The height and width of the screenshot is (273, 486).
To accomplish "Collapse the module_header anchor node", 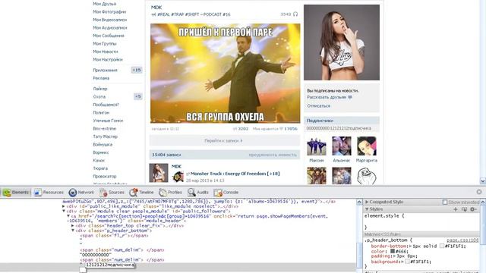I will click(x=68, y=216).
